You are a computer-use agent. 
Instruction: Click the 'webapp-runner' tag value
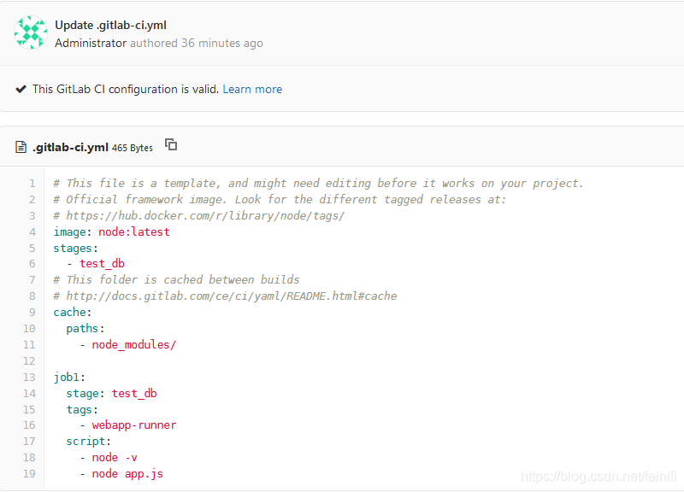(x=134, y=425)
